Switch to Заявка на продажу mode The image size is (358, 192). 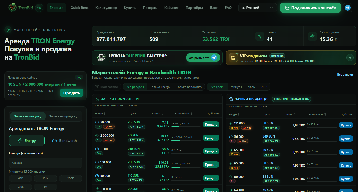pos(63,116)
